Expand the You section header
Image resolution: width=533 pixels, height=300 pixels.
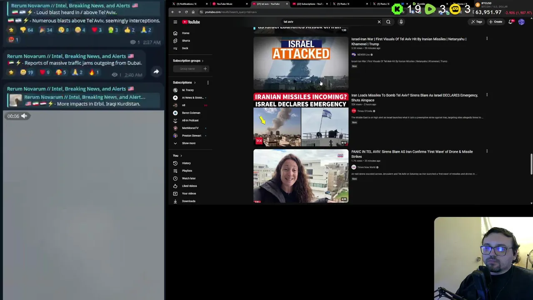(x=177, y=155)
